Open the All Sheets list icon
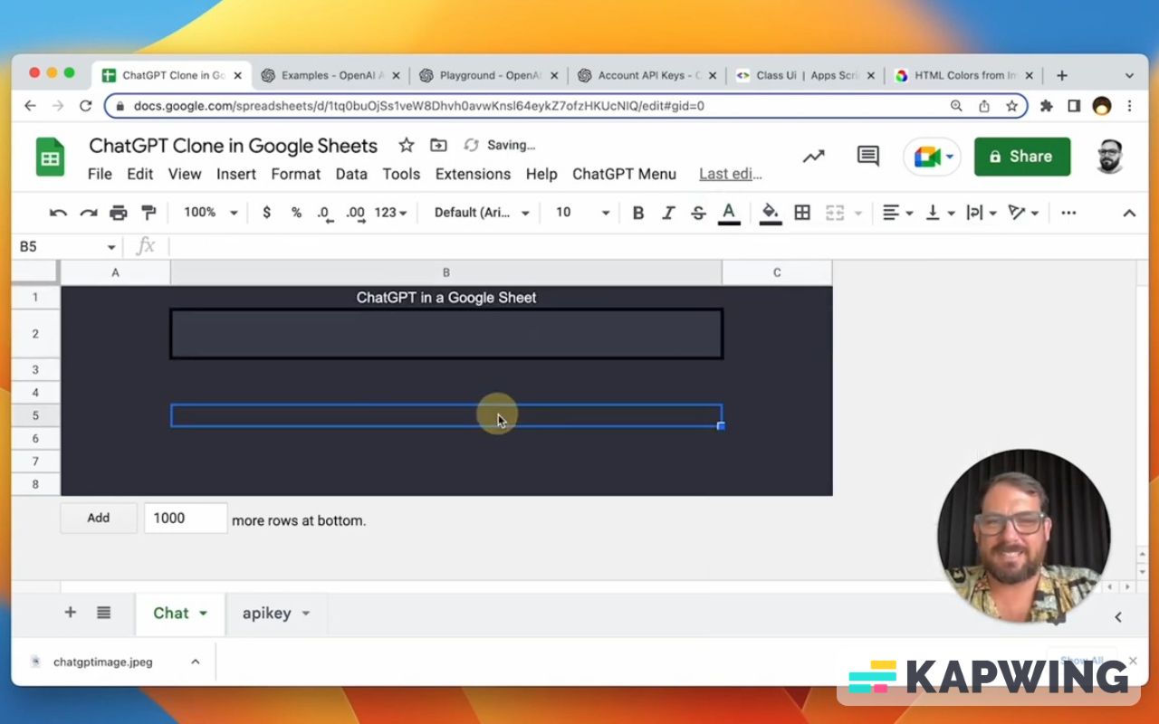This screenshot has height=724, width=1159. tap(104, 613)
